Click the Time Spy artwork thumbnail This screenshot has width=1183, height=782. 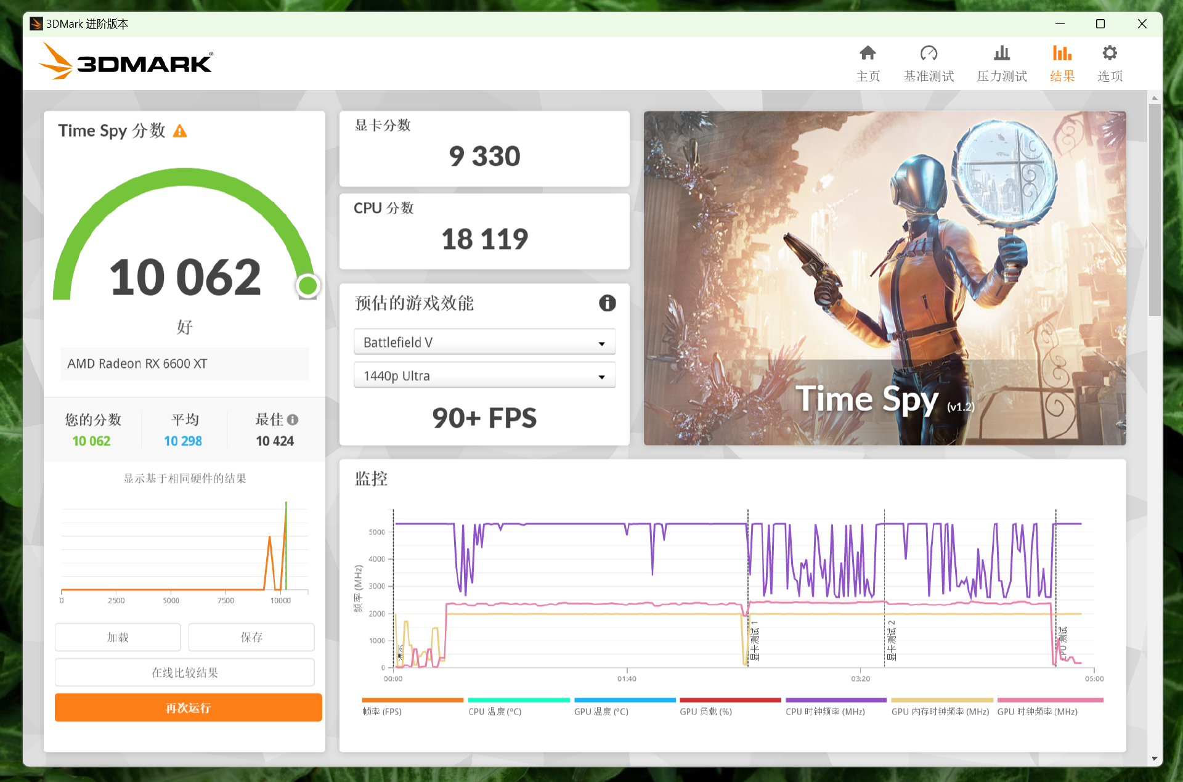pyautogui.click(x=885, y=278)
